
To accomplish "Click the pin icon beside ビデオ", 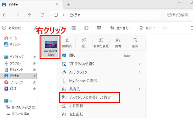I will pos(34,88).
